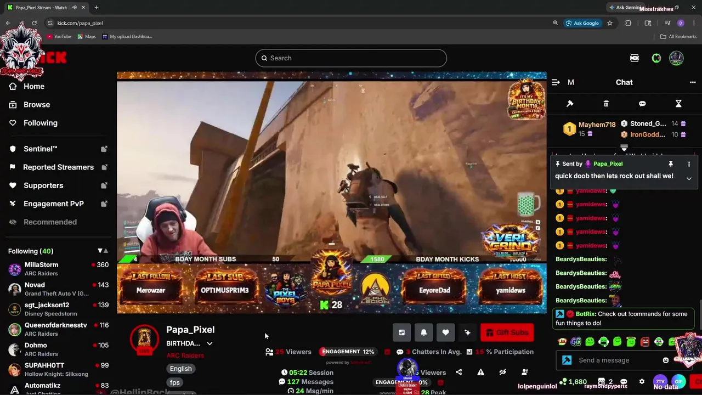Toggle notifications with the bell button

423,332
